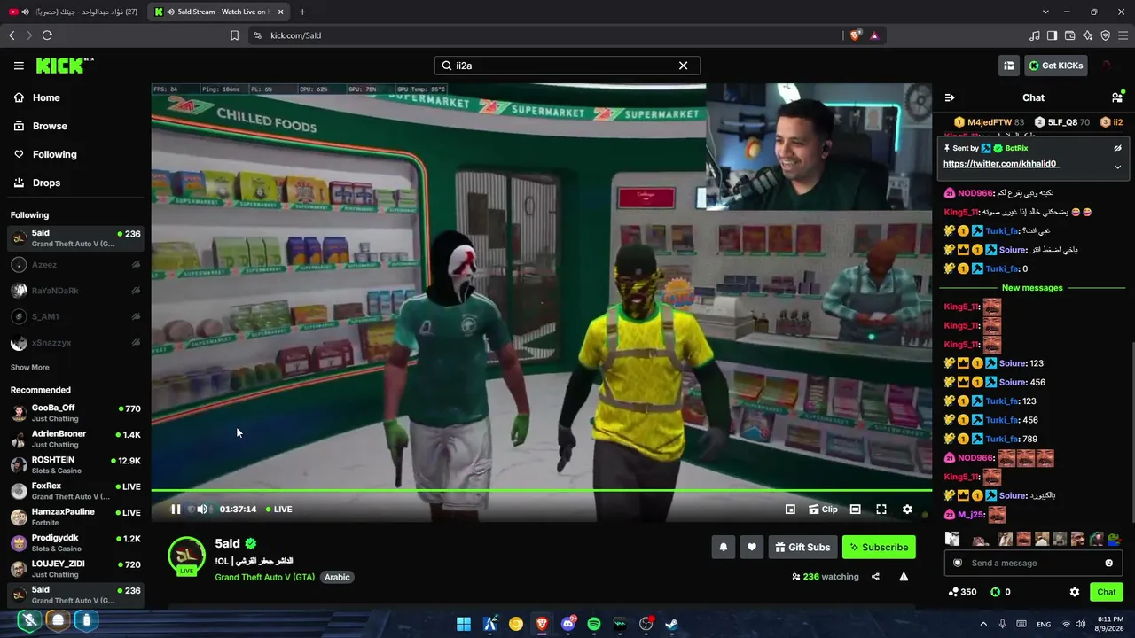
Task: Mute the stream with the speaker icon
Action: (202, 509)
